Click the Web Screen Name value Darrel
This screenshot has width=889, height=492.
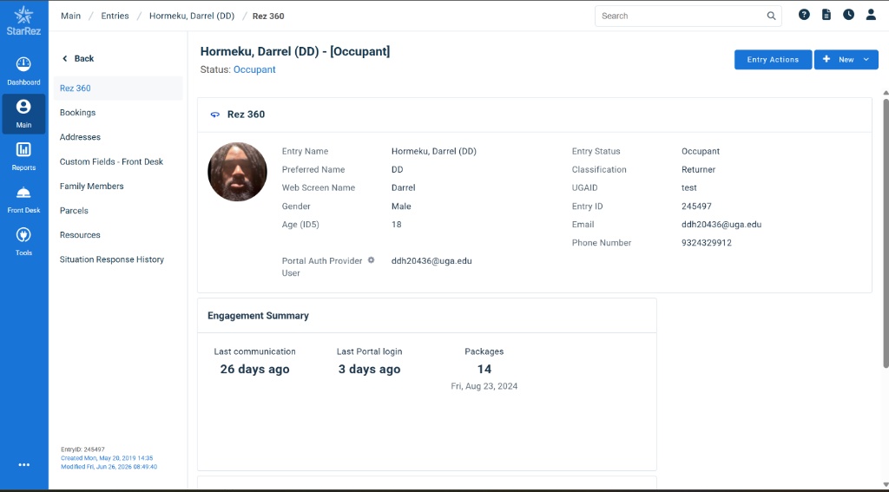(403, 187)
